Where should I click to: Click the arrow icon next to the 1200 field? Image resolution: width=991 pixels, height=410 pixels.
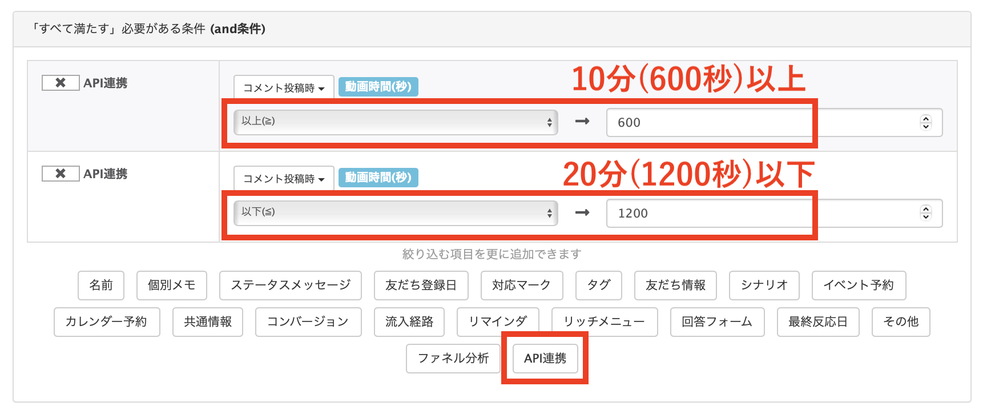click(583, 212)
